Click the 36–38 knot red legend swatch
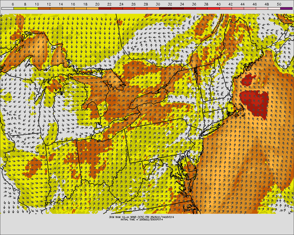Screen dimensions: 294x235 (x=202, y=8)
